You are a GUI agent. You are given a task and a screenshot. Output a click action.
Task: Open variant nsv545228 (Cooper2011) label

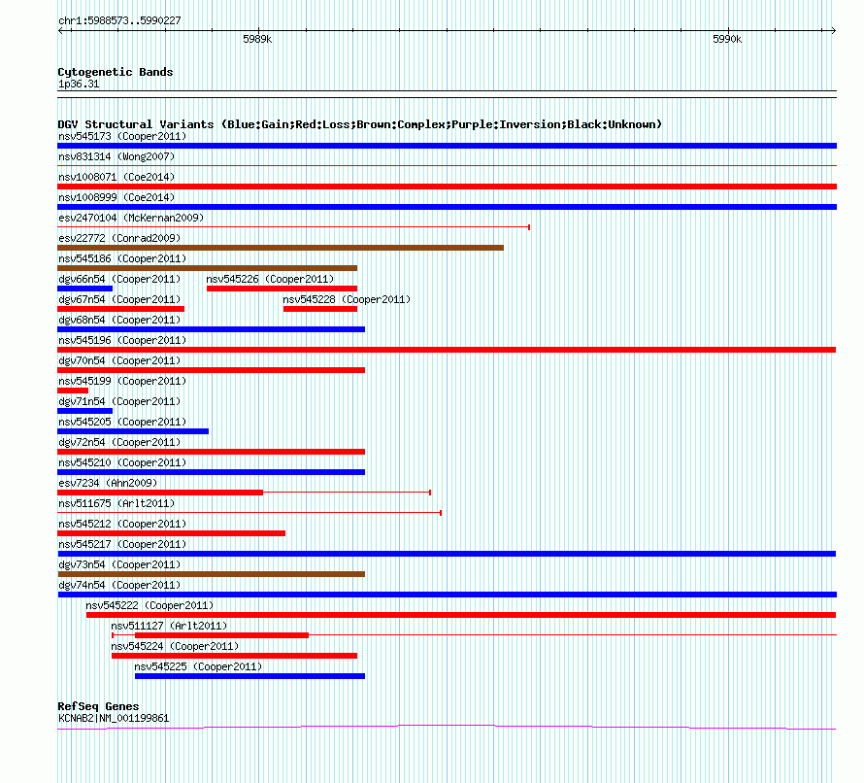click(347, 299)
